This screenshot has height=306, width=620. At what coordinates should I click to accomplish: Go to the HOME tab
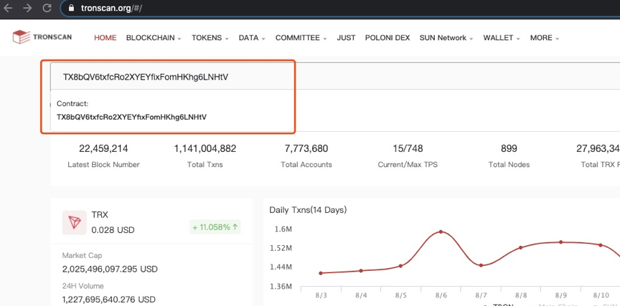click(105, 38)
